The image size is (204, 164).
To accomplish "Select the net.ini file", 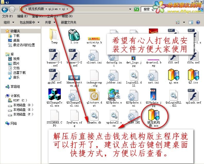I will (154, 77).
